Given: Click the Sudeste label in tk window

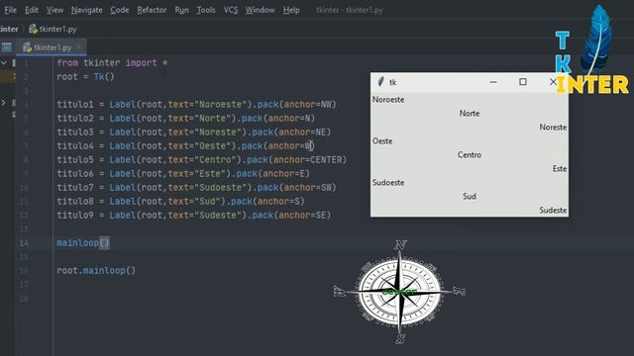Looking at the screenshot, I should coord(553,211).
